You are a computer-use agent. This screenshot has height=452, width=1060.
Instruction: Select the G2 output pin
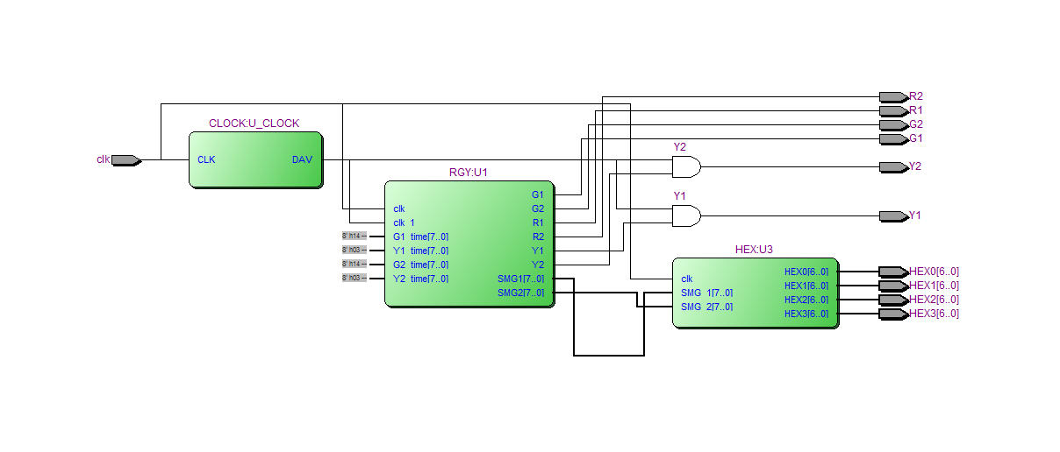coord(893,125)
